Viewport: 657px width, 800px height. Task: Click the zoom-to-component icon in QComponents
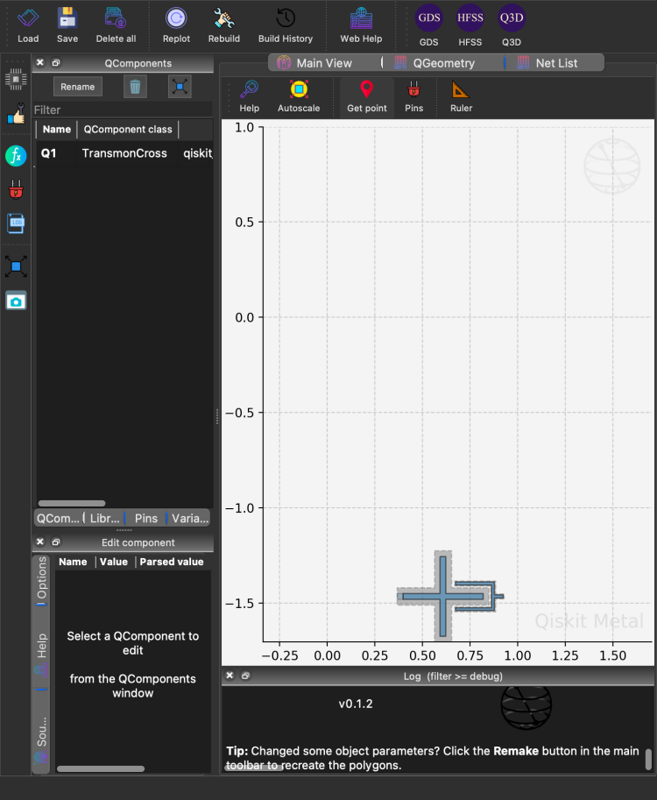(180, 87)
